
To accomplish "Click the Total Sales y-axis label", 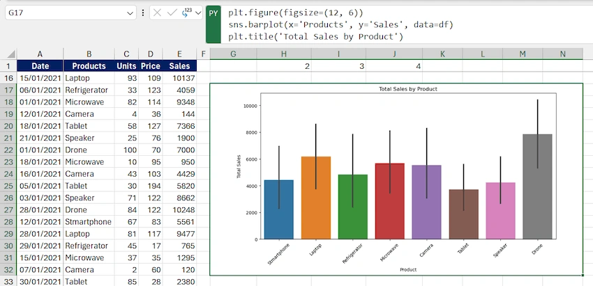I will click(239, 166).
